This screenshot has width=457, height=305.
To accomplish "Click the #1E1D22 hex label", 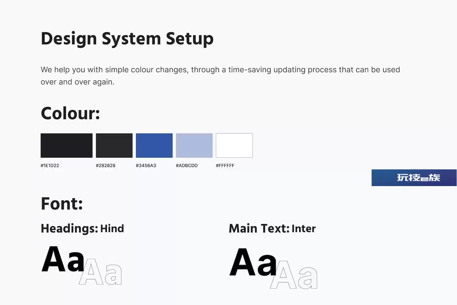I will pyautogui.click(x=50, y=165).
